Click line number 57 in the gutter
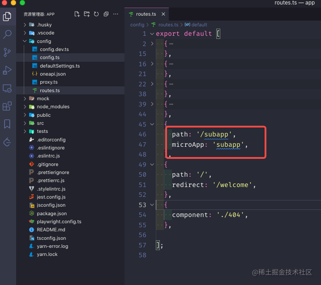321x285 pixels. [x=142, y=245]
